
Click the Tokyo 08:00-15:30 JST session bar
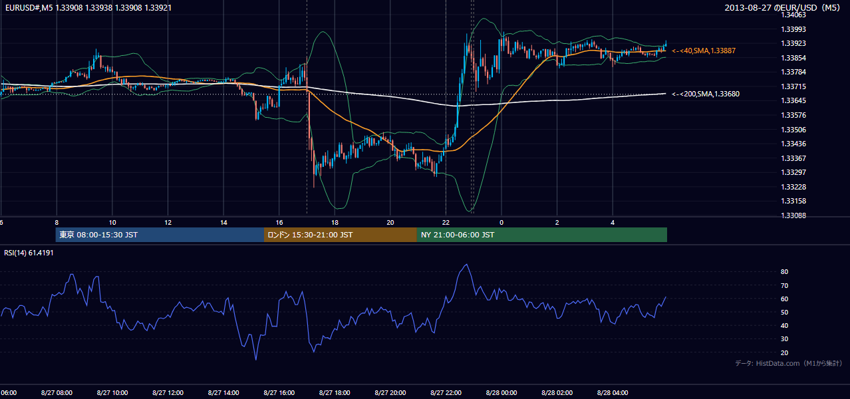[160, 235]
